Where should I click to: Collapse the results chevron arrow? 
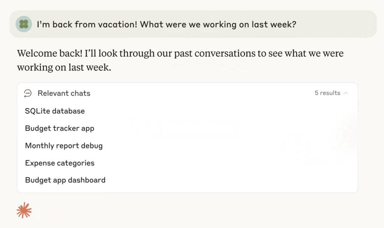click(345, 93)
